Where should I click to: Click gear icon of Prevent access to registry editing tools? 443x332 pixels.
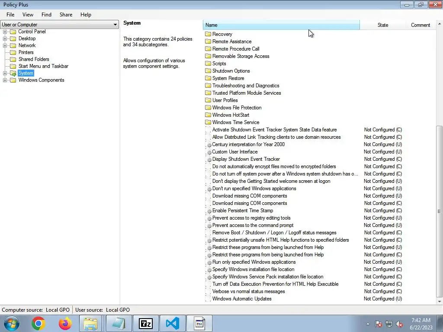[x=209, y=218]
